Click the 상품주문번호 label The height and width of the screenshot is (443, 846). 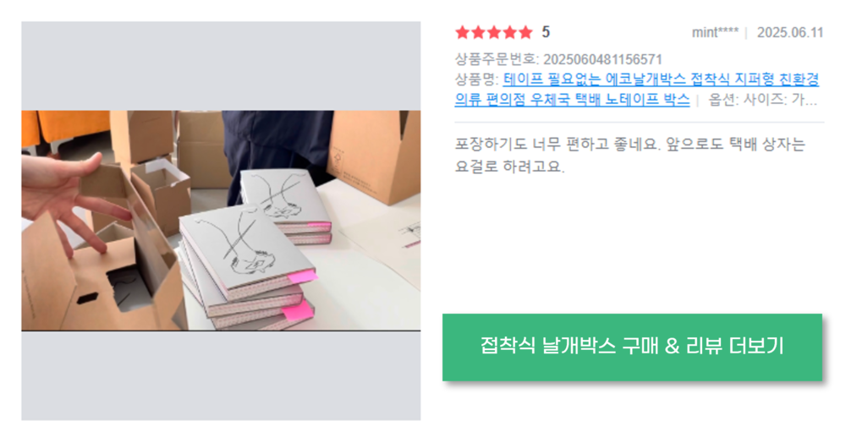(x=497, y=59)
